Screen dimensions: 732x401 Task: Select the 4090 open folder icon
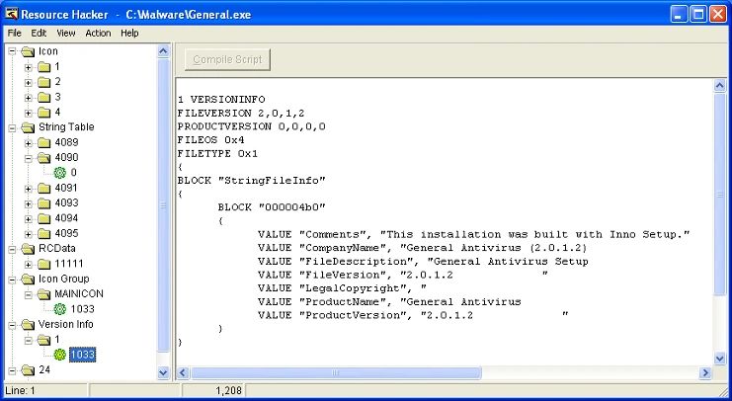43,158
